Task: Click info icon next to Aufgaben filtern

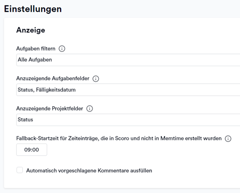Action: click(x=62, y=49)
